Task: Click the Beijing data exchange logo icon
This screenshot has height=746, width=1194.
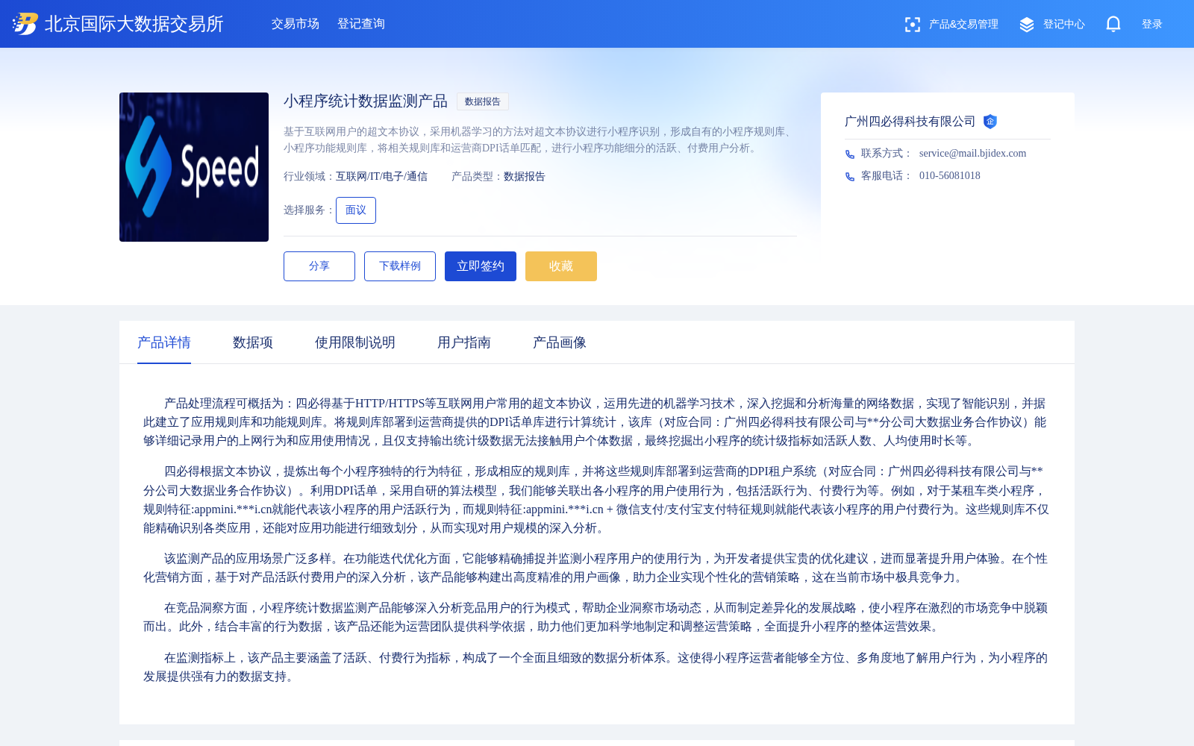Action: tap(25, 24)
